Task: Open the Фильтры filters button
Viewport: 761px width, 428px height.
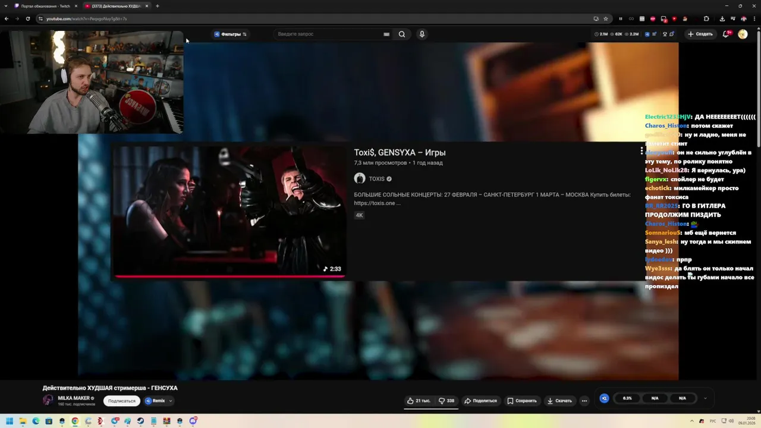Action: point(230,34)
